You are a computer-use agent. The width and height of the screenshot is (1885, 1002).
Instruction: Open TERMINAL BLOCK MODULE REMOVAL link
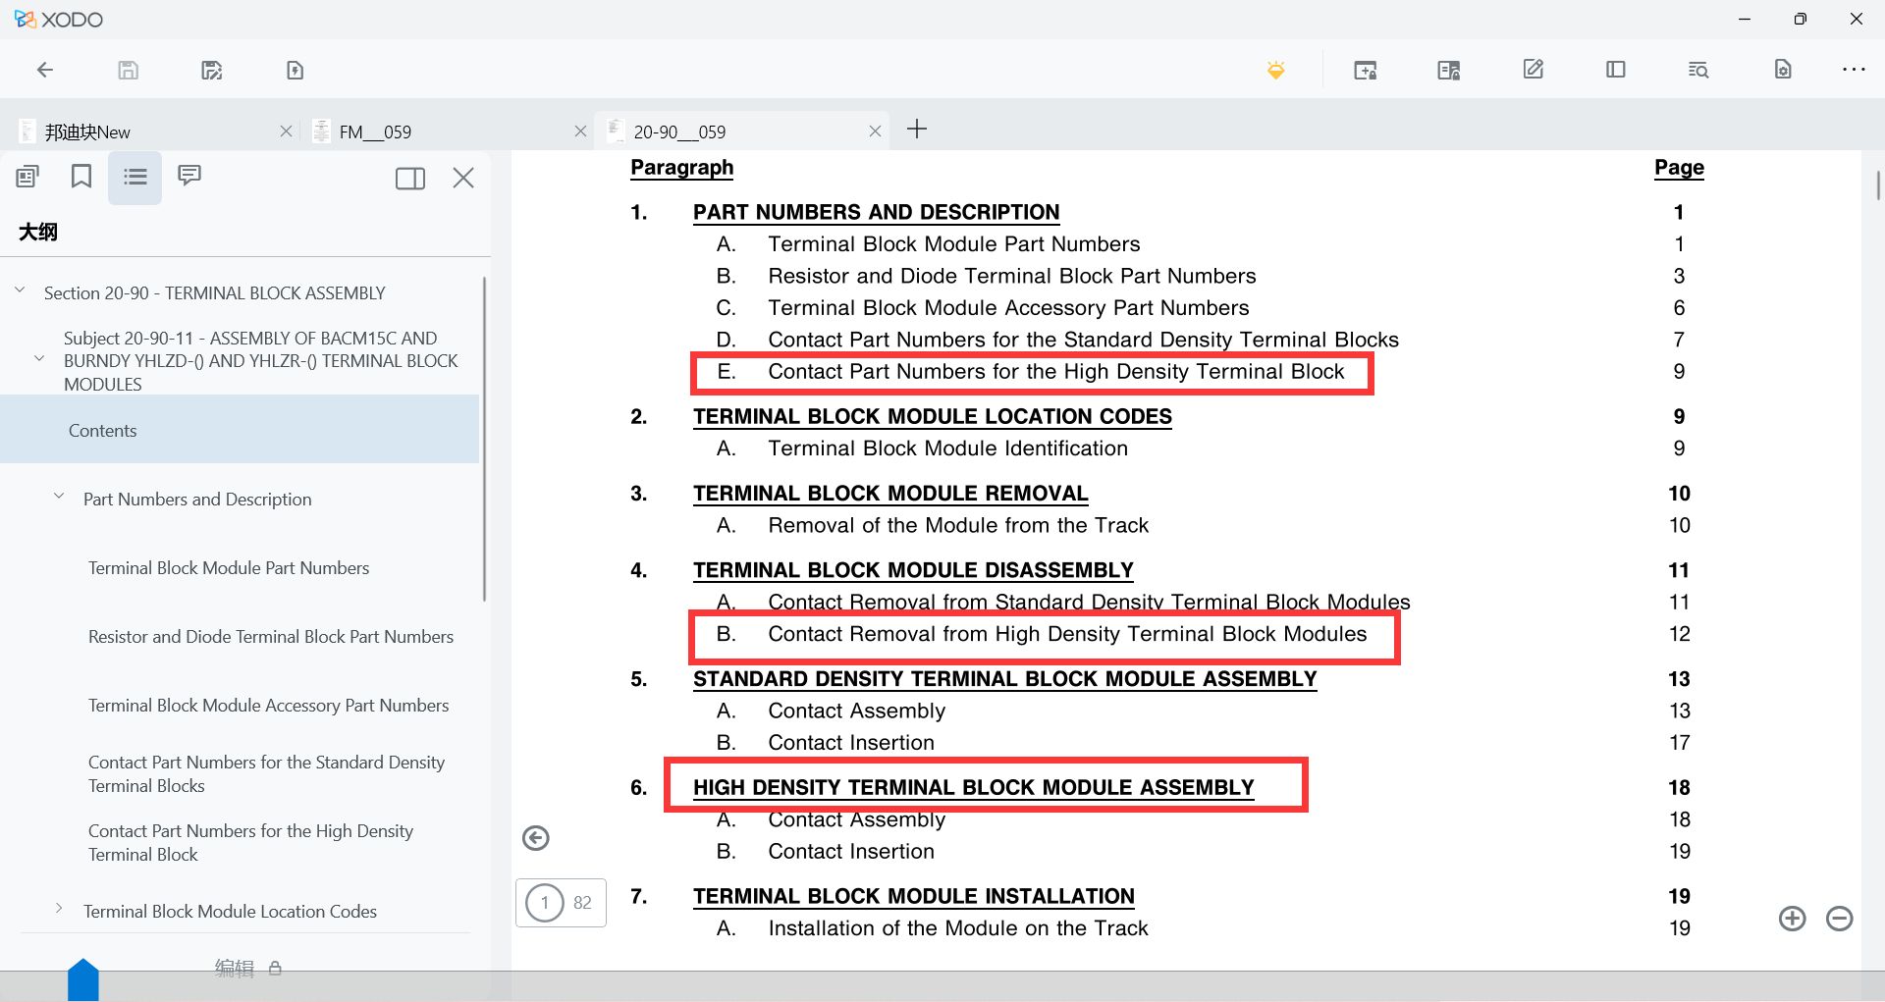pyautogui.click(x=890, y=493)
